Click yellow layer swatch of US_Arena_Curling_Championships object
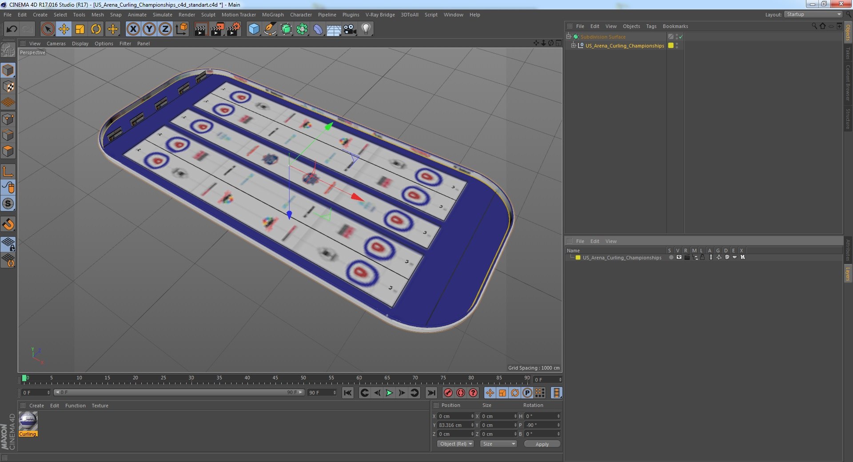Screen dimensions: 853x462 (671, 45)
